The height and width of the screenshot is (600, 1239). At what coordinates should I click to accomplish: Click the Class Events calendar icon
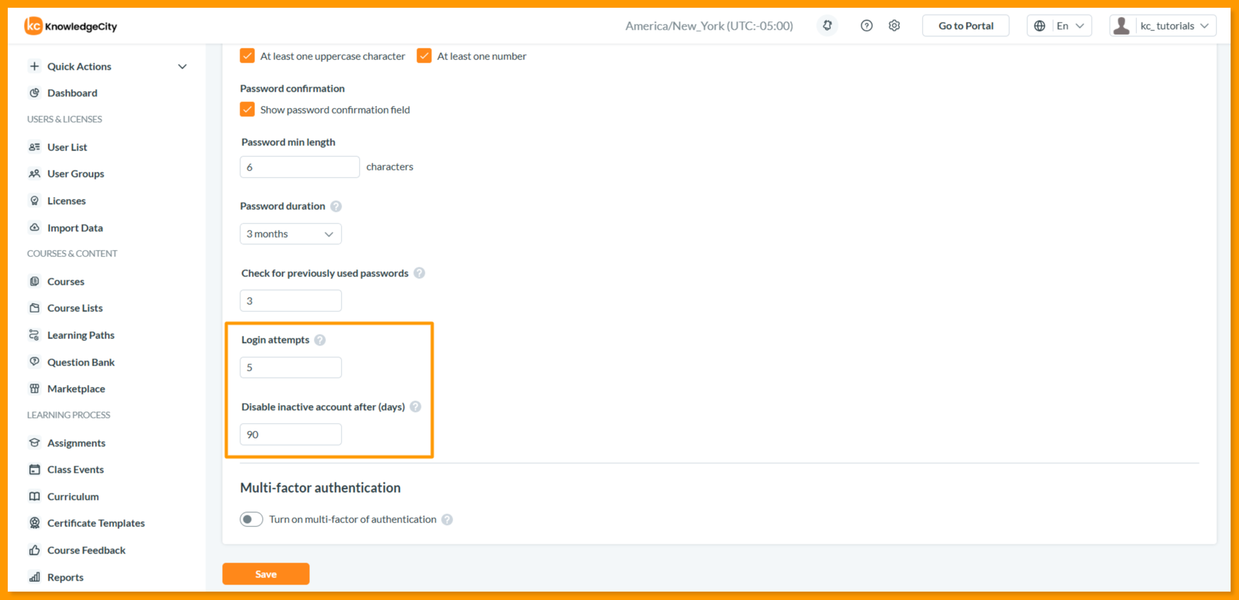coord(35,469)
